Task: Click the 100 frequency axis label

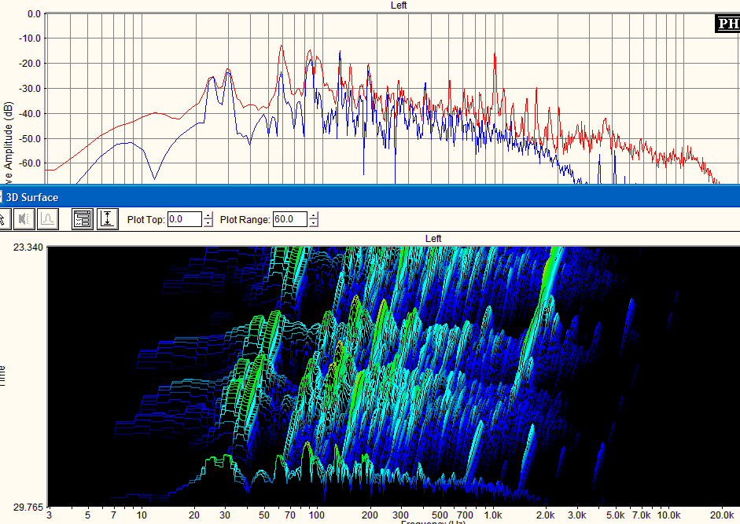Action: 317,515
